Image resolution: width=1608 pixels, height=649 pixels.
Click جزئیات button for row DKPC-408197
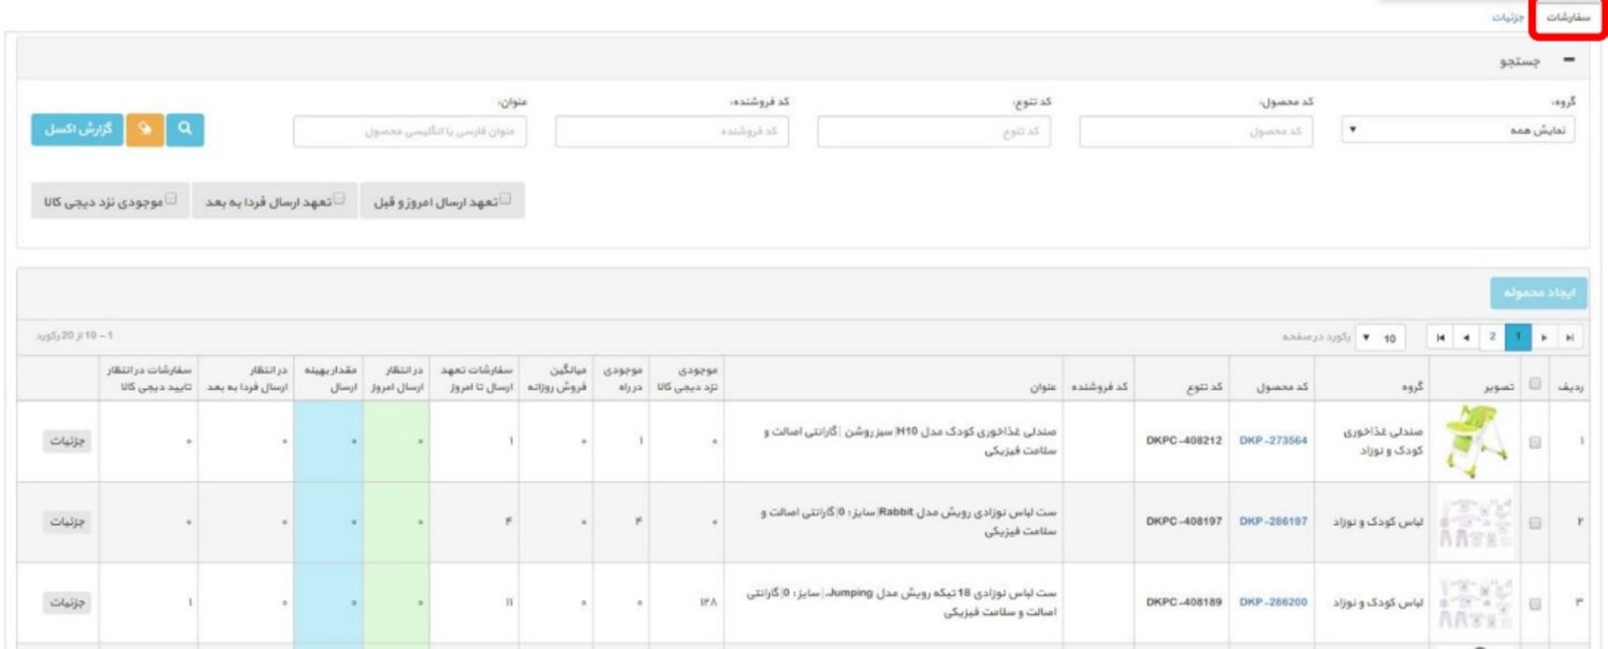[x=67, y=522]
